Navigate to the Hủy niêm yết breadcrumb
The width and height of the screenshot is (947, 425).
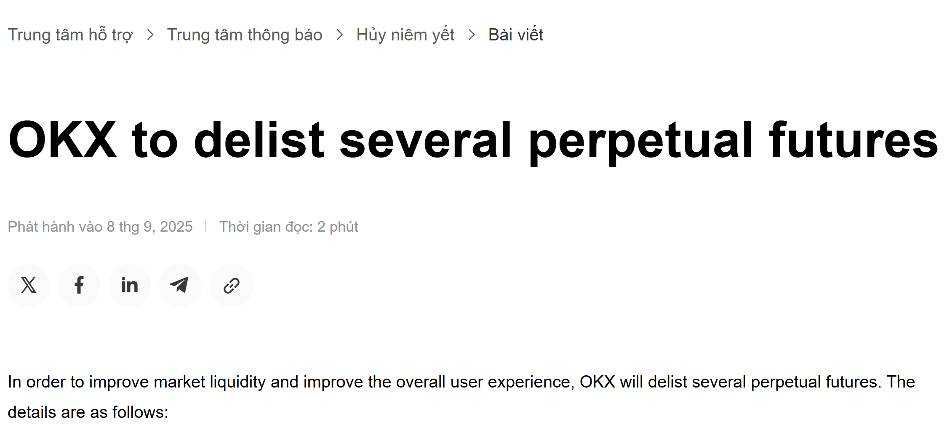(x=405, y=35)
